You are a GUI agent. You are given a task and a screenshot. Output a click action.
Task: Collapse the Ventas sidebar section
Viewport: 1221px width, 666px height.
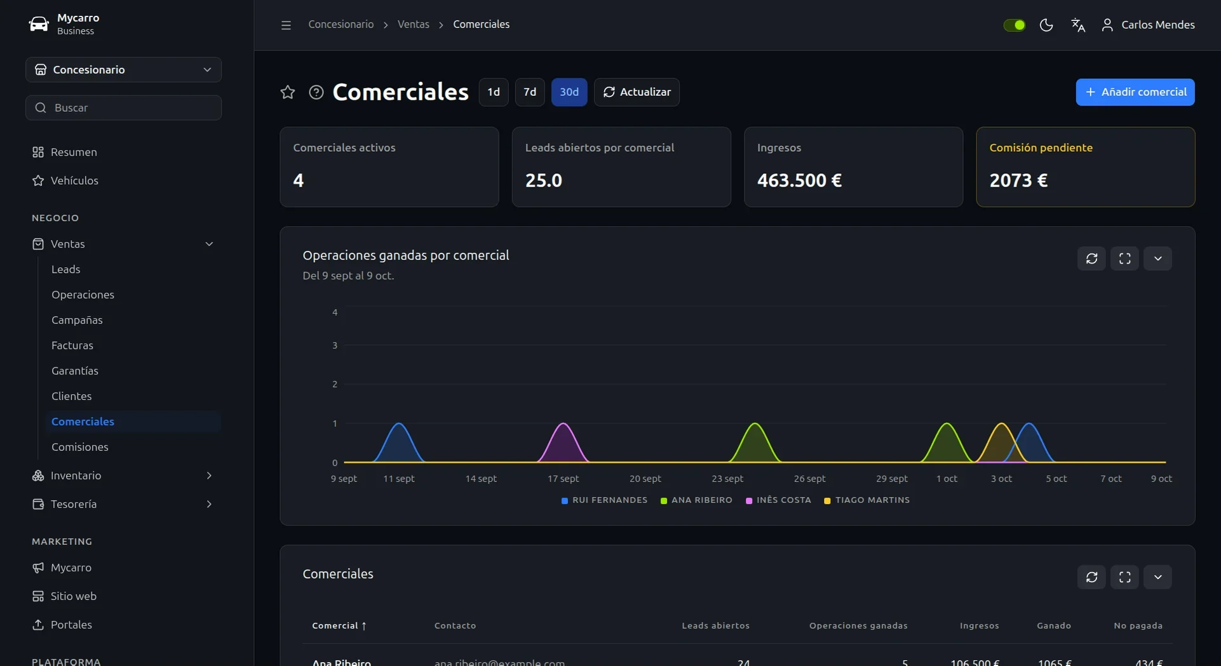pyautogui.click(x=123, y=244)
